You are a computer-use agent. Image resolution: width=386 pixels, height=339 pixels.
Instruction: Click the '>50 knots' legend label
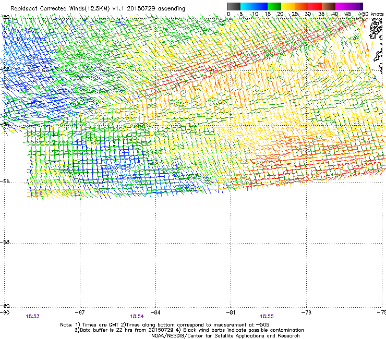tap(371, 14)
